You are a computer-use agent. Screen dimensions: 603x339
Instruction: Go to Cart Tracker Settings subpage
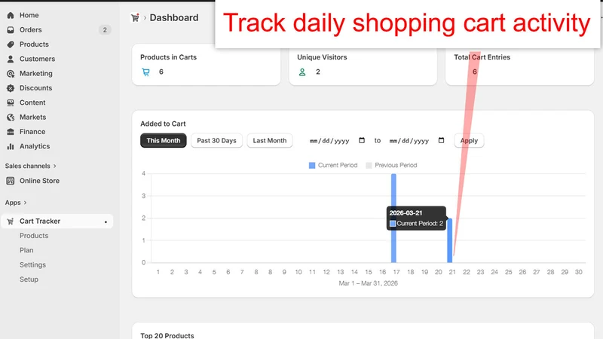point(32,265)
